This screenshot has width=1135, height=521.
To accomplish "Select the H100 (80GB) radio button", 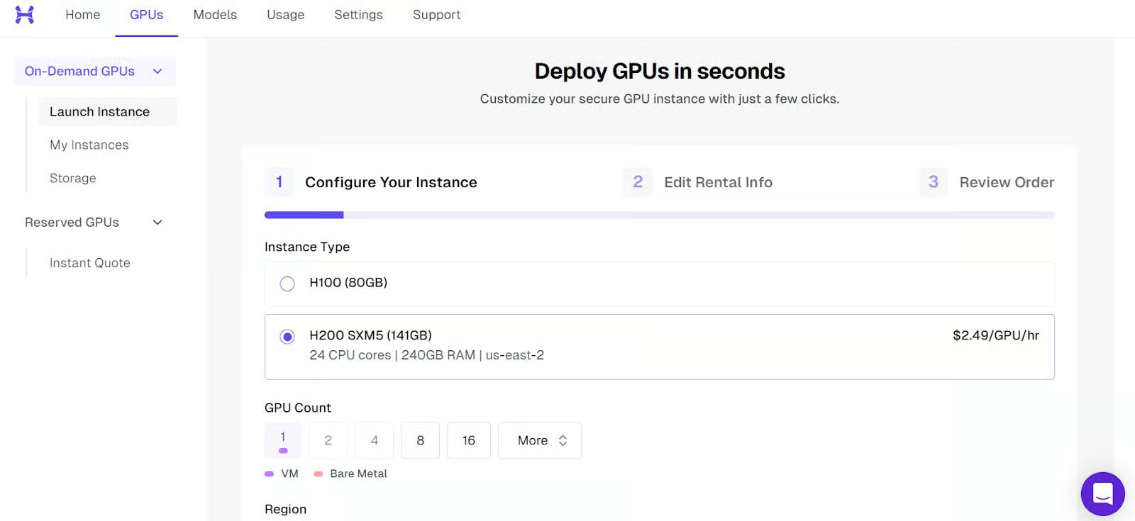I will click(287, 284).
